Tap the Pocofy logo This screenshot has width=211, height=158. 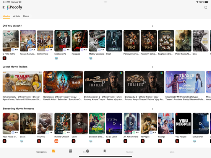pyautogui.click(x=15, y=8)
